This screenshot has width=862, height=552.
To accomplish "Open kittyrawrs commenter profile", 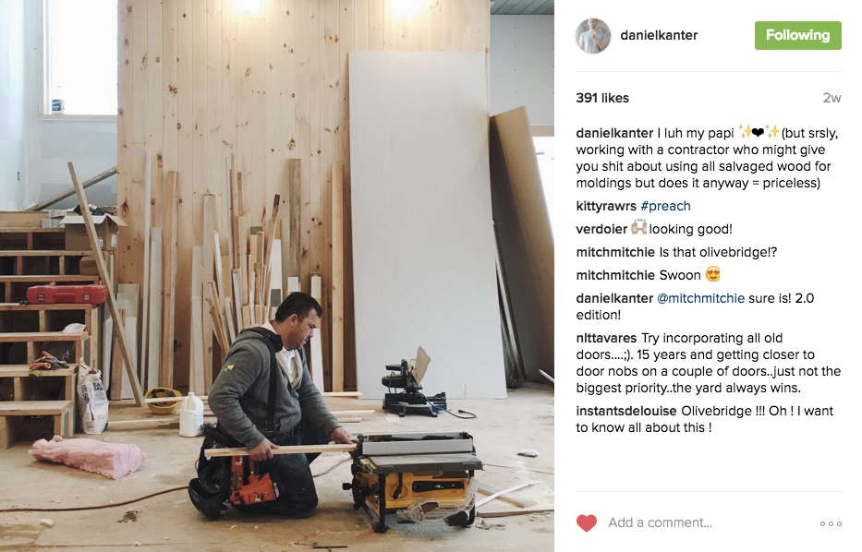I will click(x=606, y=206).
